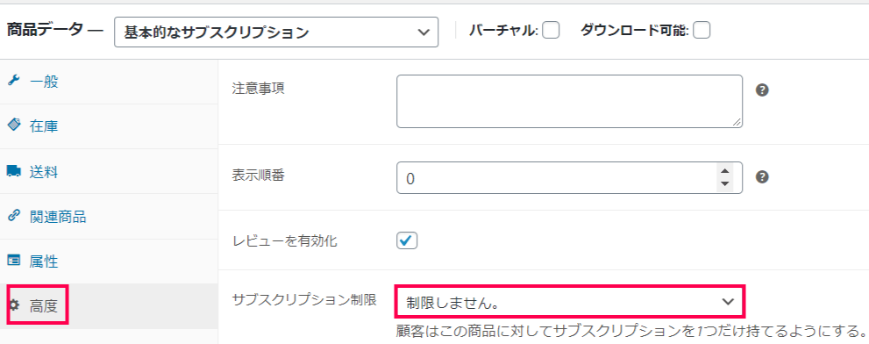
Task: Click the list icon beside 属性
Action: (x=13, y=261)
